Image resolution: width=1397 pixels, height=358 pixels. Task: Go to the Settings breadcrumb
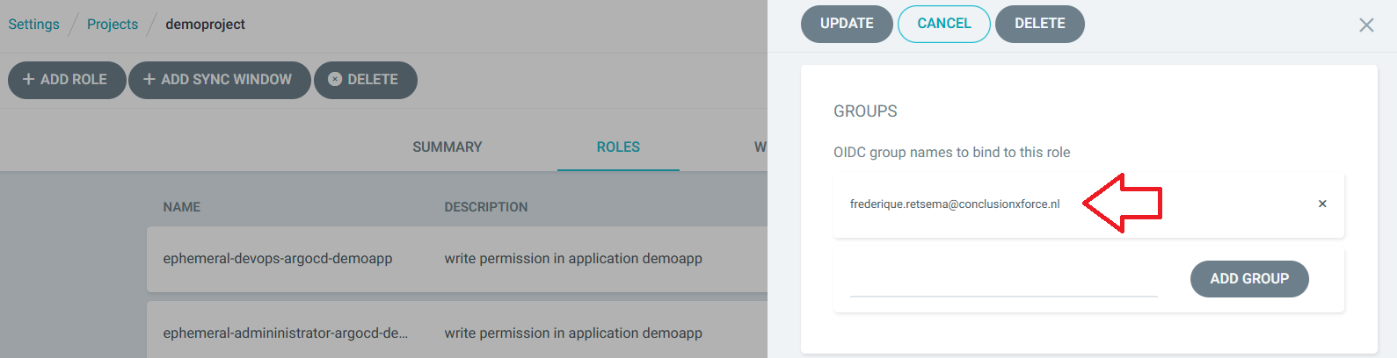(34, 25)
